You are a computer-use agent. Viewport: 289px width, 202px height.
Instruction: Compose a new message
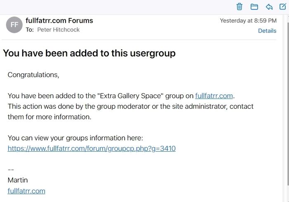[283, 7]
